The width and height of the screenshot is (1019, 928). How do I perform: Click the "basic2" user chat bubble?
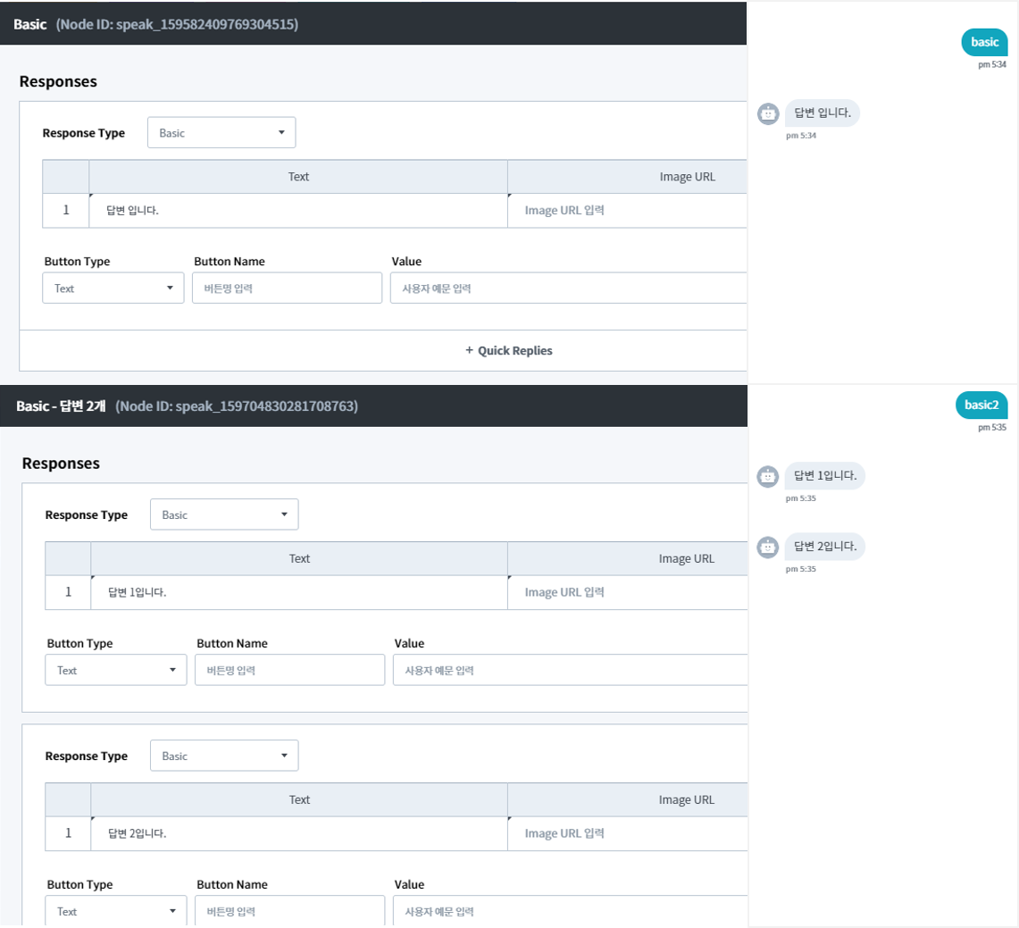981,405
